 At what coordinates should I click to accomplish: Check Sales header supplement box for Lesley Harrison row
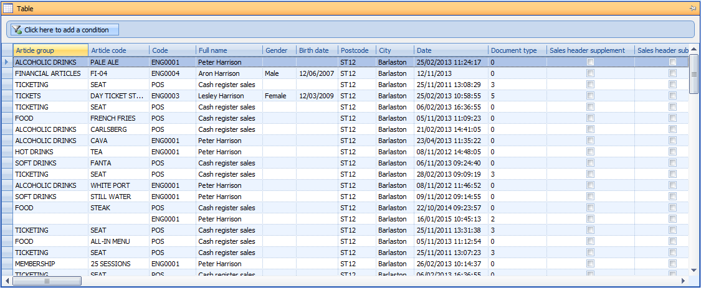click(590, 96)
